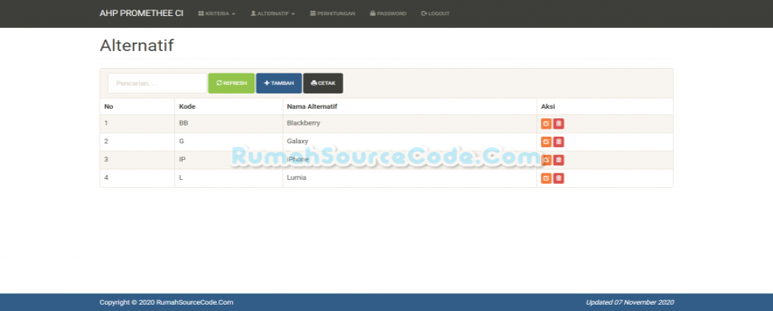
Task: Log out via the Logout link
Action: pyautogui.click(x=435, y=14)
